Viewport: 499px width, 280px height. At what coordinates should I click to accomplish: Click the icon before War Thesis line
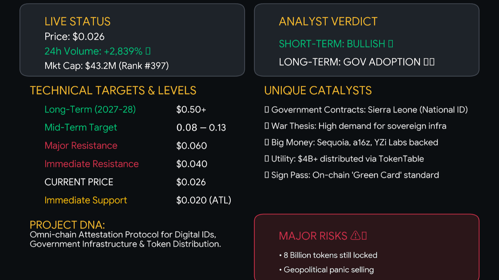(267, 126)
